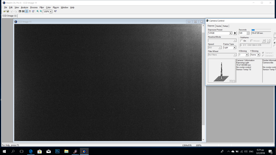Tick the Subframe Mouse checkbox
The width and height of the screenshot is (276, 155).
(x=252, y=41)
